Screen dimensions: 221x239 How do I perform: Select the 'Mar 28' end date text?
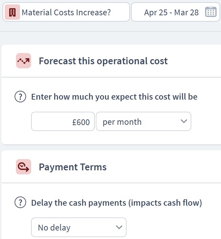click(186, 13)
